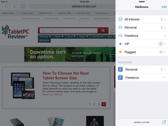Screen dimensions: 168x126
Task: Compose a new message
Action: [164, 122]
